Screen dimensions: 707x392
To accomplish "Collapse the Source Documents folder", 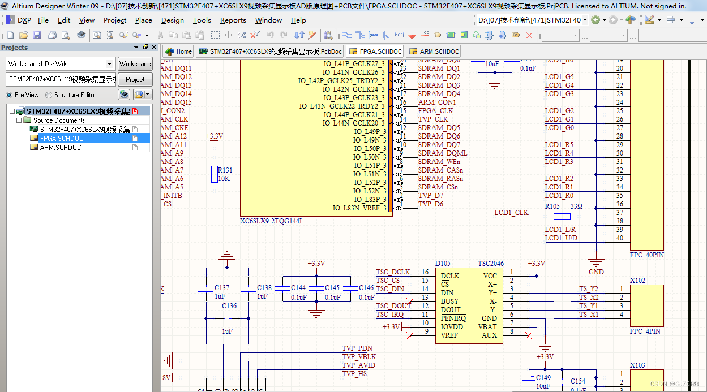I will click(19, 120).
